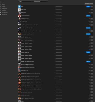The image size is (95, 102).
Task: Click the small action icon in The Surge expansion row
Action: click(x=89, y=89)
